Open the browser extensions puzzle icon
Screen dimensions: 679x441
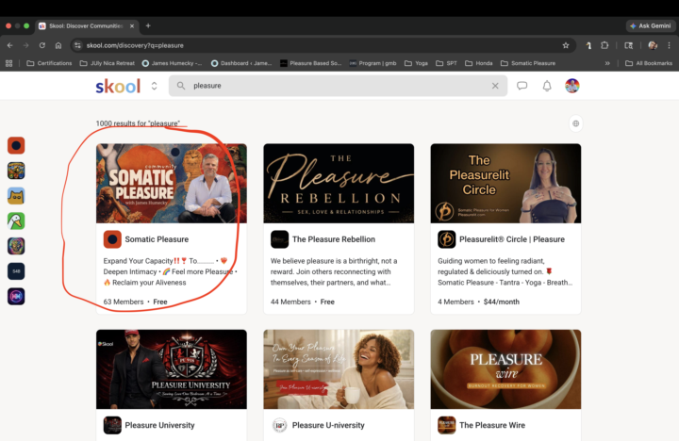coord(604,45)
